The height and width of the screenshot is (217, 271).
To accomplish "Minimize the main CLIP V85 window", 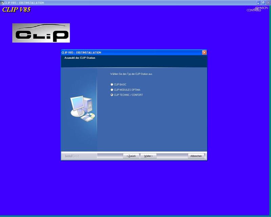I will pyautogui.click(x=258, y=2).
